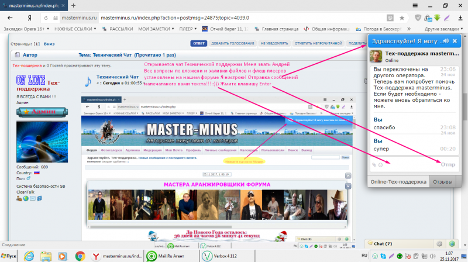Screen dimensions: 468x262
Task: Bookmark the page with the star icon
Action: (402, 18)
